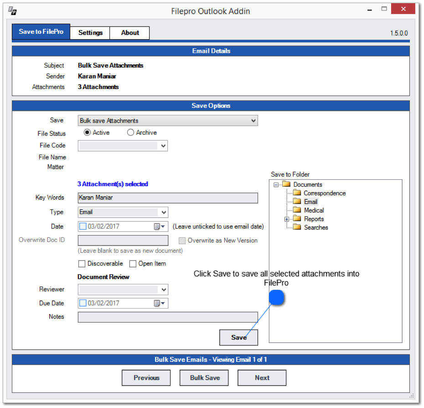Viewport: 424px width, 408px height.
Task: Select the Documents root folder icon
Action: pos(286,184)
